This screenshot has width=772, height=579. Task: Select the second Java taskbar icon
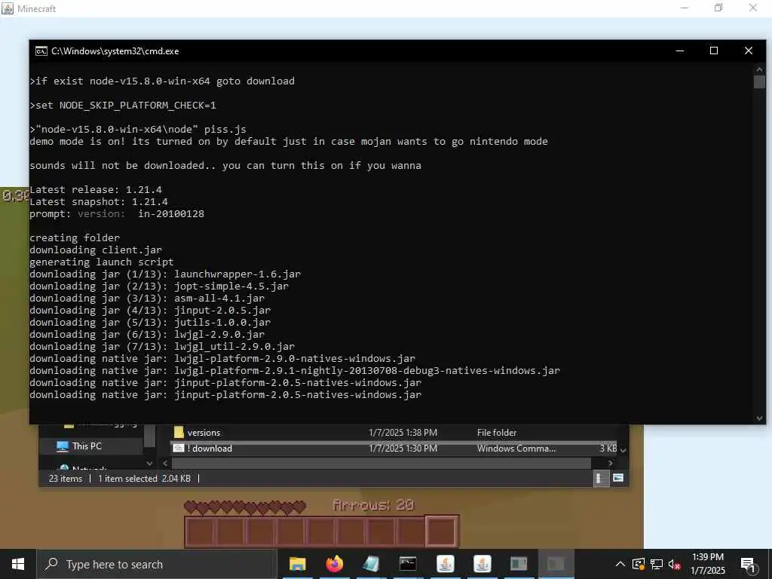tap(482, 564)
